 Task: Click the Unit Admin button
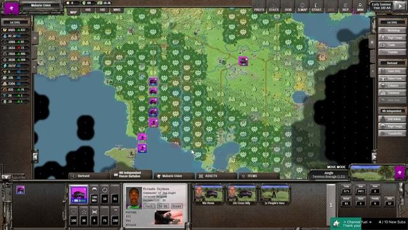click(392, 119)
